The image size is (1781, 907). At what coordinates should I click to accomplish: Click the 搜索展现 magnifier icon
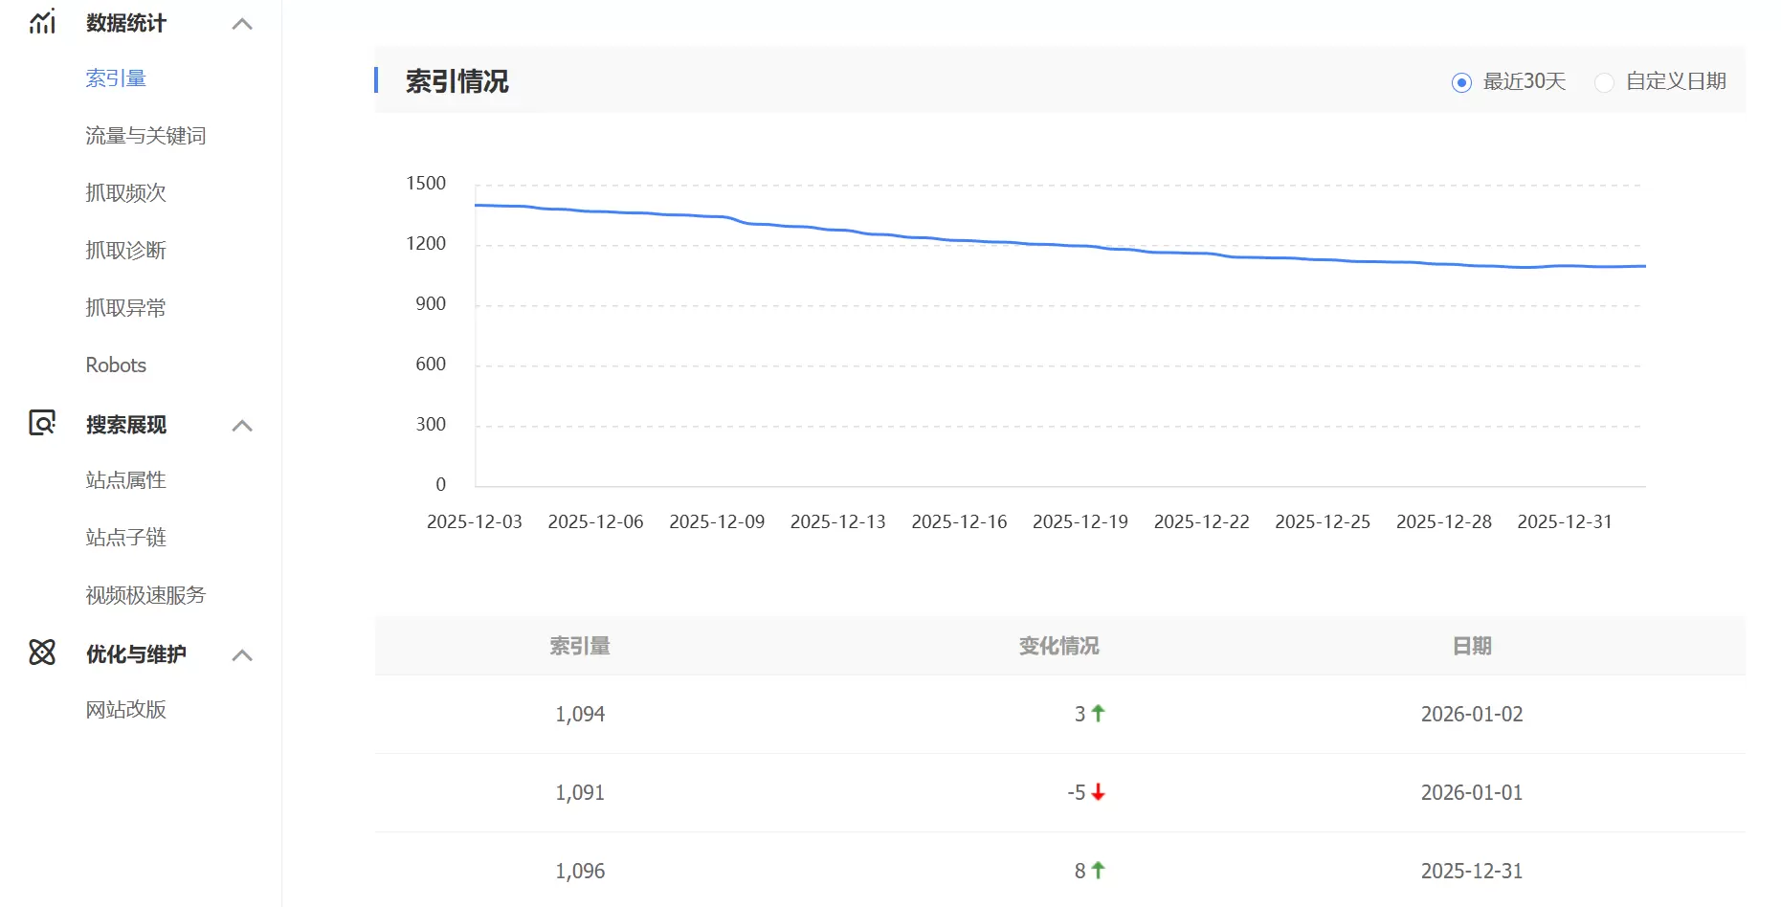(42, 423)
